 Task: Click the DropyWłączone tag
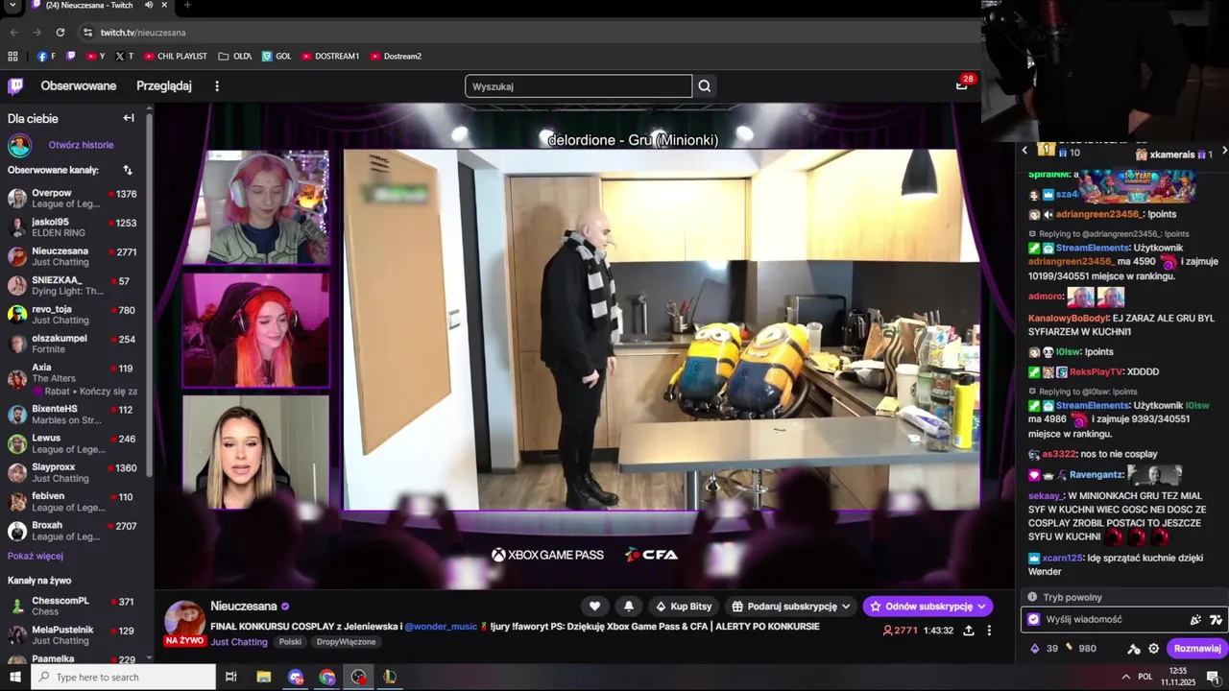346,642
